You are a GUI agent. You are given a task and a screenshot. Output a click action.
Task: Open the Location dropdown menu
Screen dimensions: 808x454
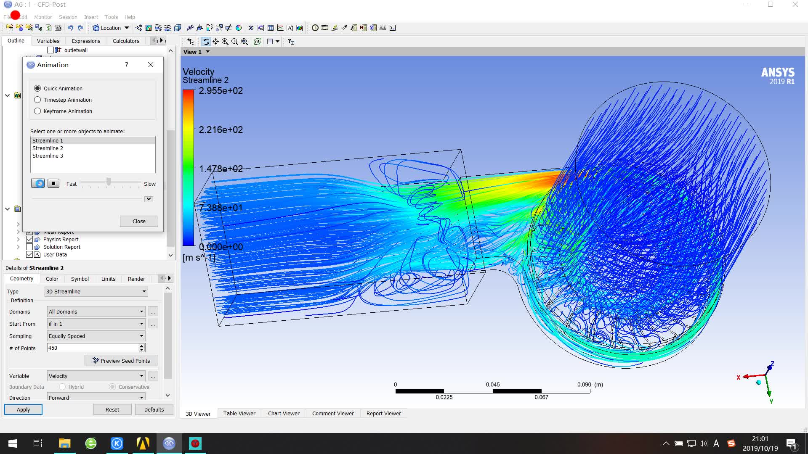pyautogui.click(x=127, y=28)
